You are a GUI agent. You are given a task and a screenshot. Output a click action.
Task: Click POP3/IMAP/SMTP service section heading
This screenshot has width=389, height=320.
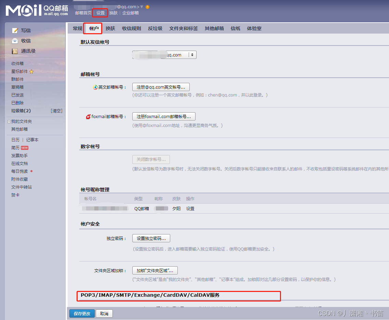[x=150, y=295]
